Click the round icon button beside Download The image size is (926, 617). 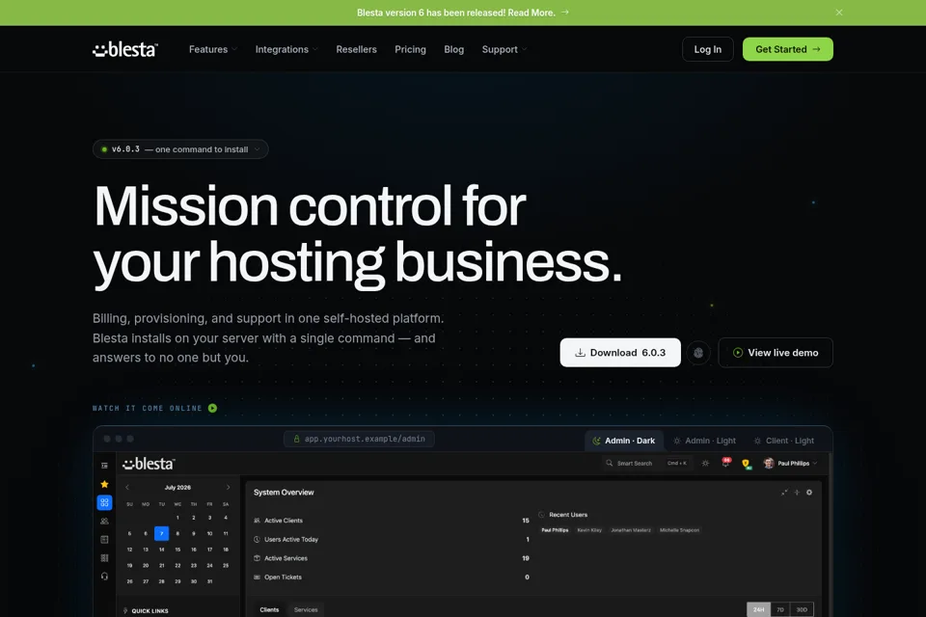698,353
